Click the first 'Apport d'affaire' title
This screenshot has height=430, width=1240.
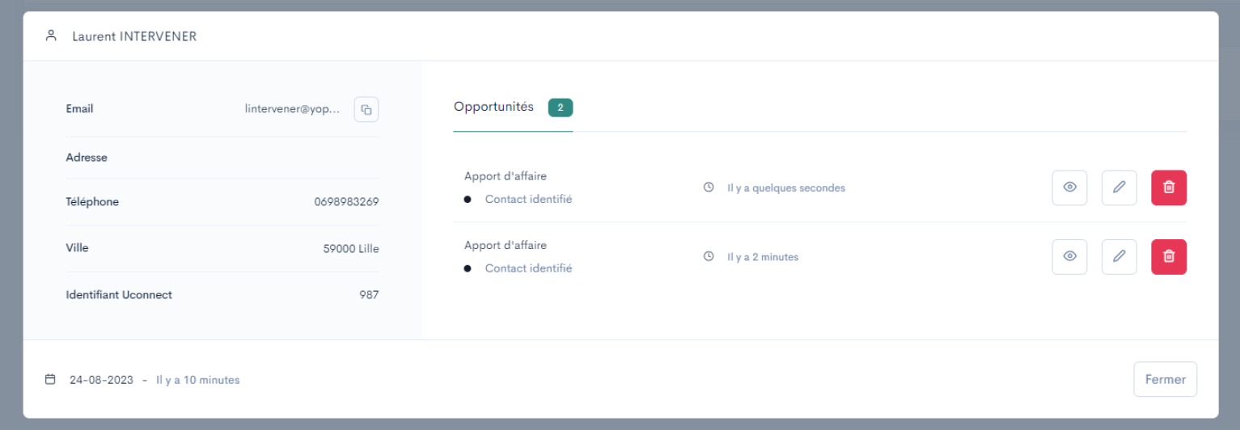(506, 176)
